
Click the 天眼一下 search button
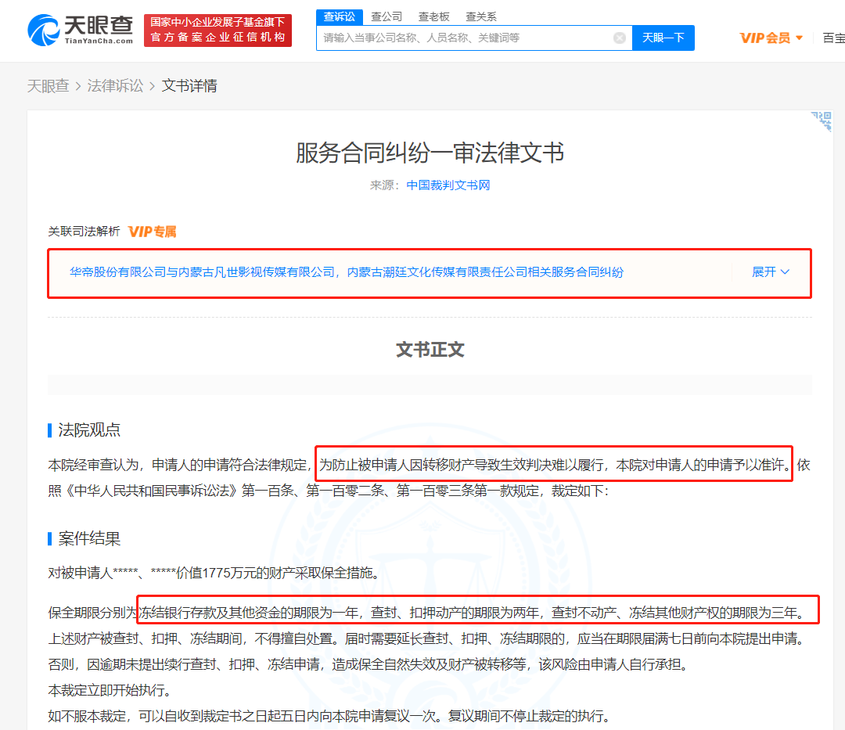pos(663,38)
